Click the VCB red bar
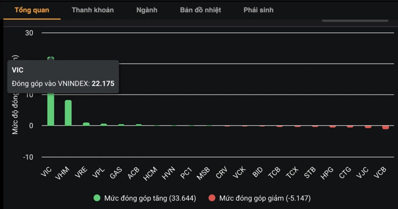 tap(386, 127)
